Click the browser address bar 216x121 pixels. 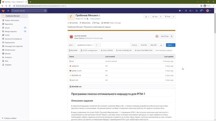pyautogui.click(x=105, y=6)
